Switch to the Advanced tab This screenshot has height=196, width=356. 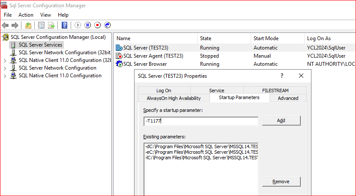[288, 98]
